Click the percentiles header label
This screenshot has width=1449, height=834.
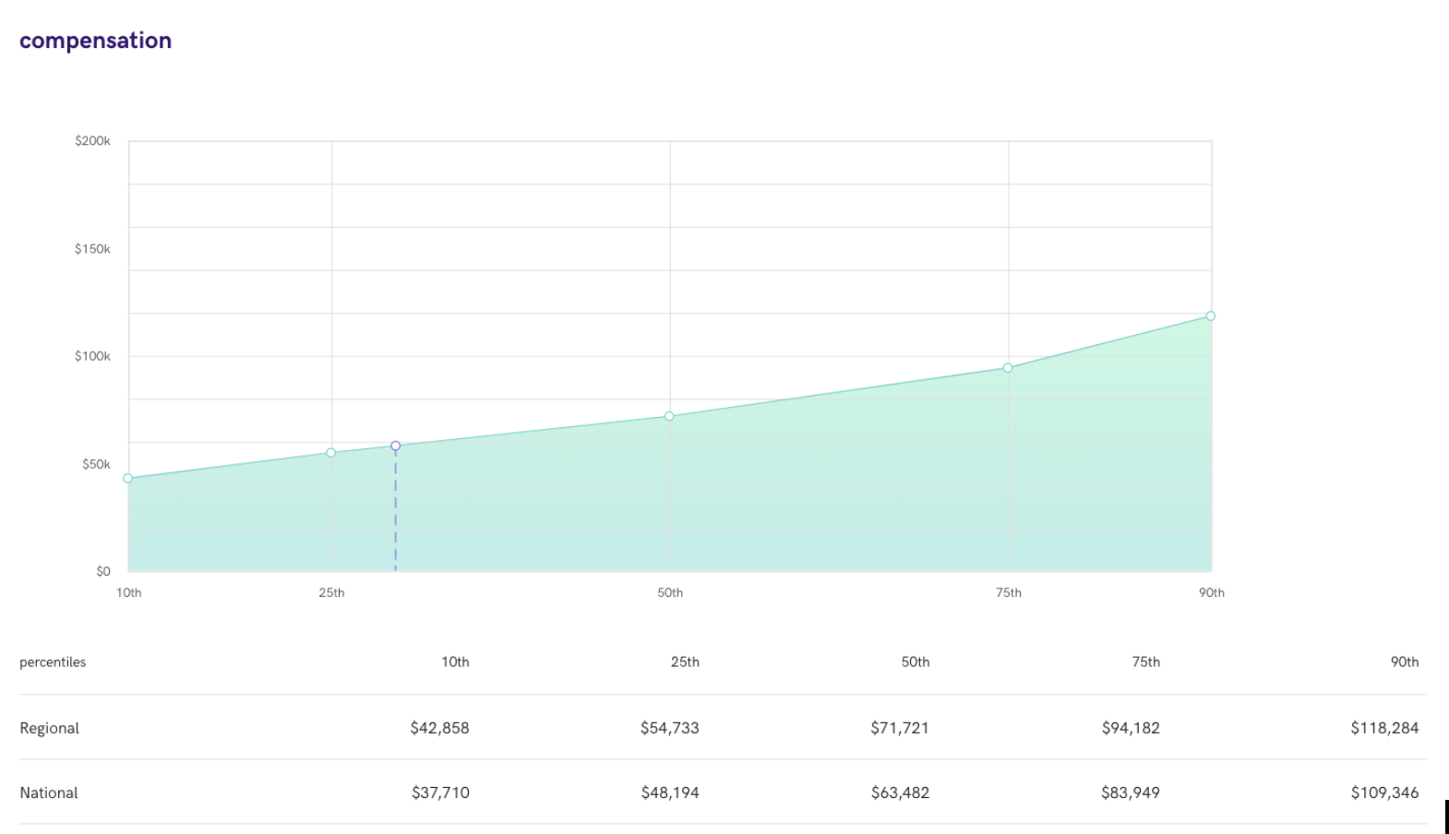(x=53, y=662)
